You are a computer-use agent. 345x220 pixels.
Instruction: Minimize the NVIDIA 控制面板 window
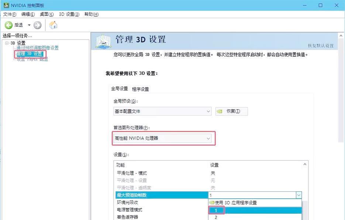[305, 5]
